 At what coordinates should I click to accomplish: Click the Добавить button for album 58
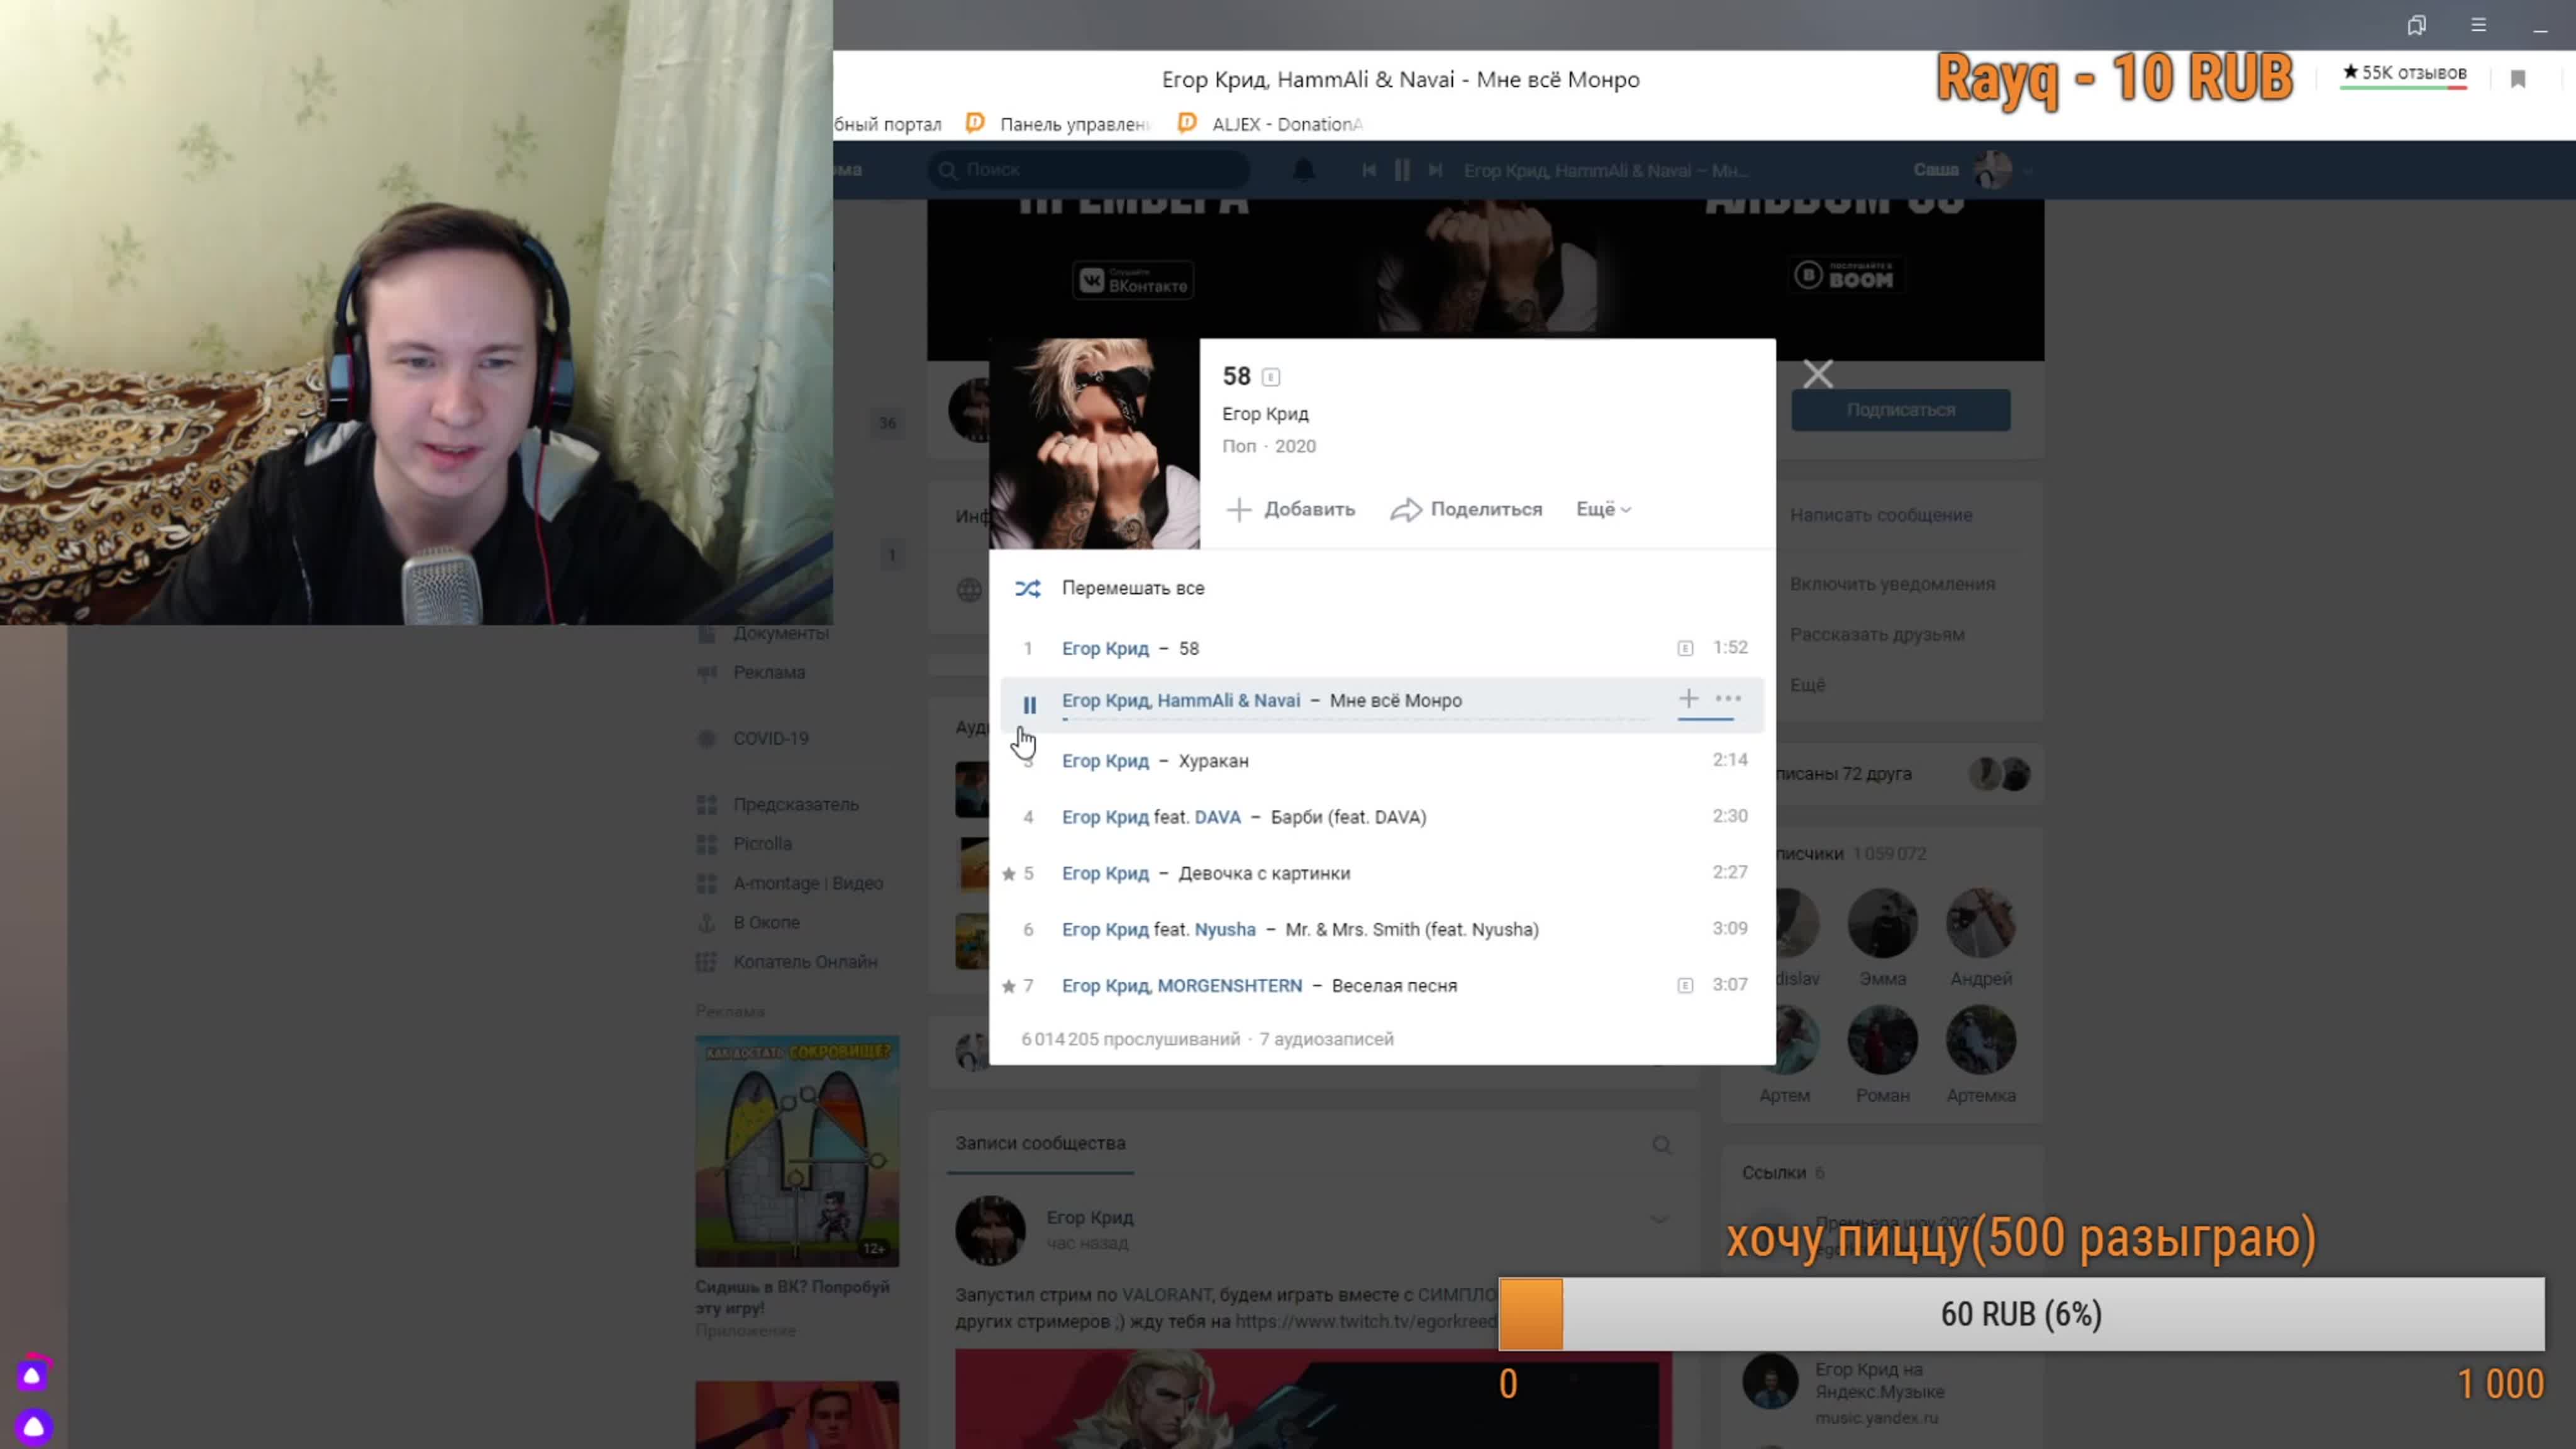pyautogui.click(x=1290, y=509)
